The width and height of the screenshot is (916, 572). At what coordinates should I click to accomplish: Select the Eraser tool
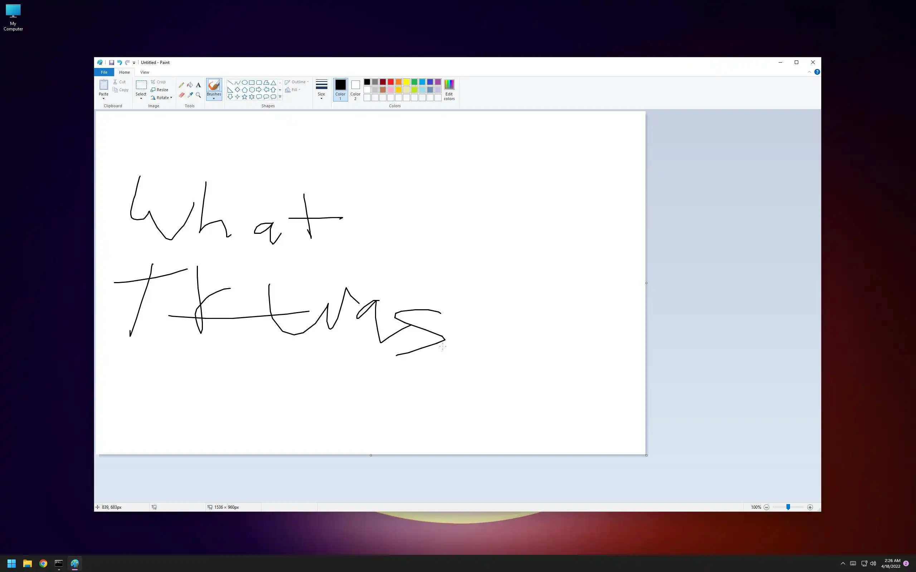[x=181, y=95]
